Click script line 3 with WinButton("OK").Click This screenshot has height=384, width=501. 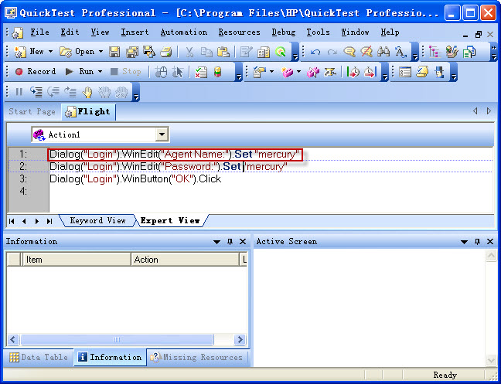click(135, 179)
